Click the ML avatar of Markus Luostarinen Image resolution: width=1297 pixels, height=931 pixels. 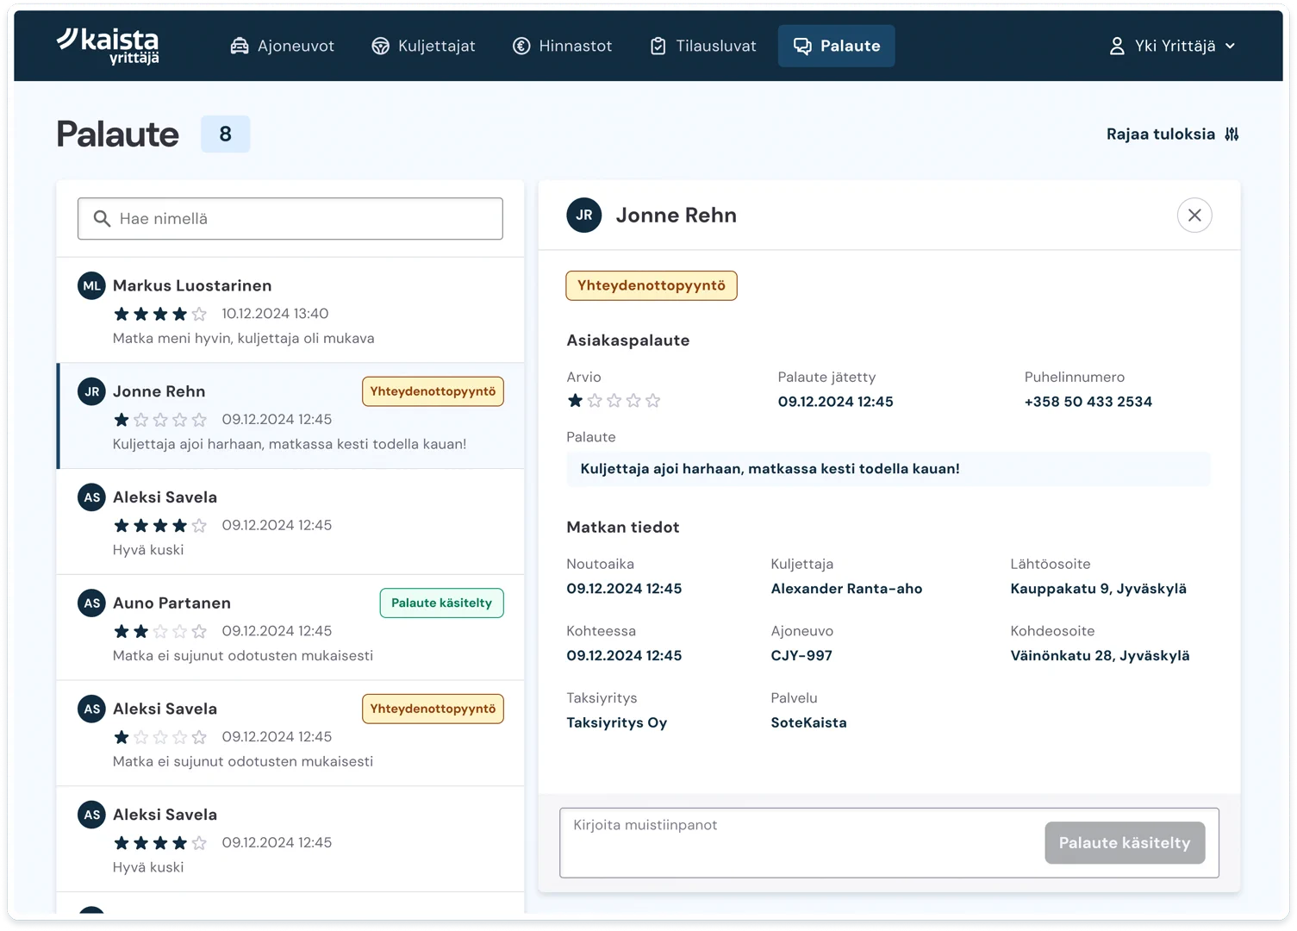91,285
